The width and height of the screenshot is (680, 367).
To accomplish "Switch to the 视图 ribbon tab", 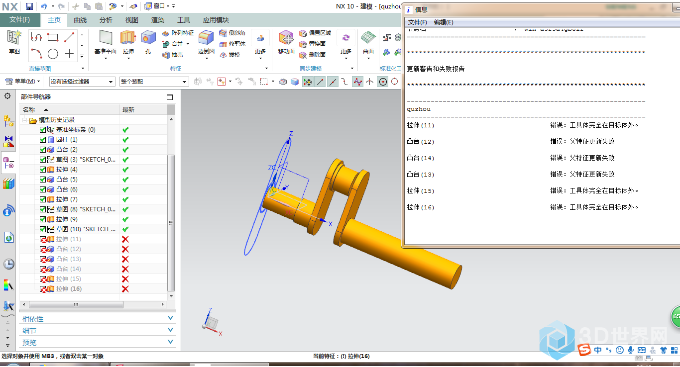I will click(132, 20).
